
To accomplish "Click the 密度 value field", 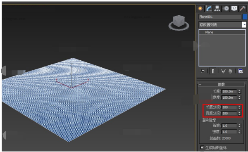I will 229,132.
